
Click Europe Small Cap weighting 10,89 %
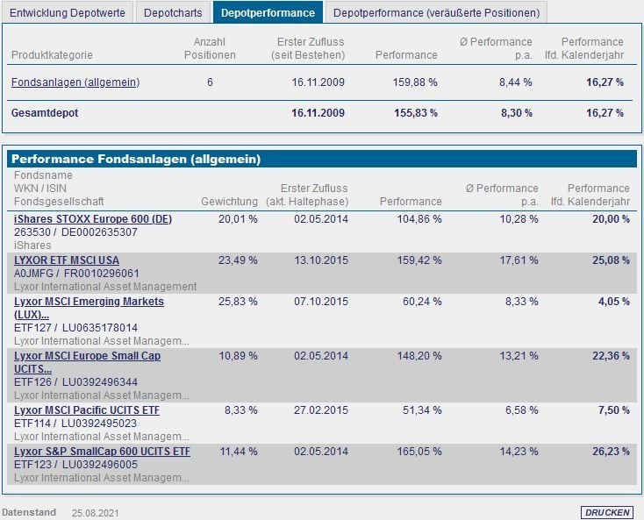238,356
